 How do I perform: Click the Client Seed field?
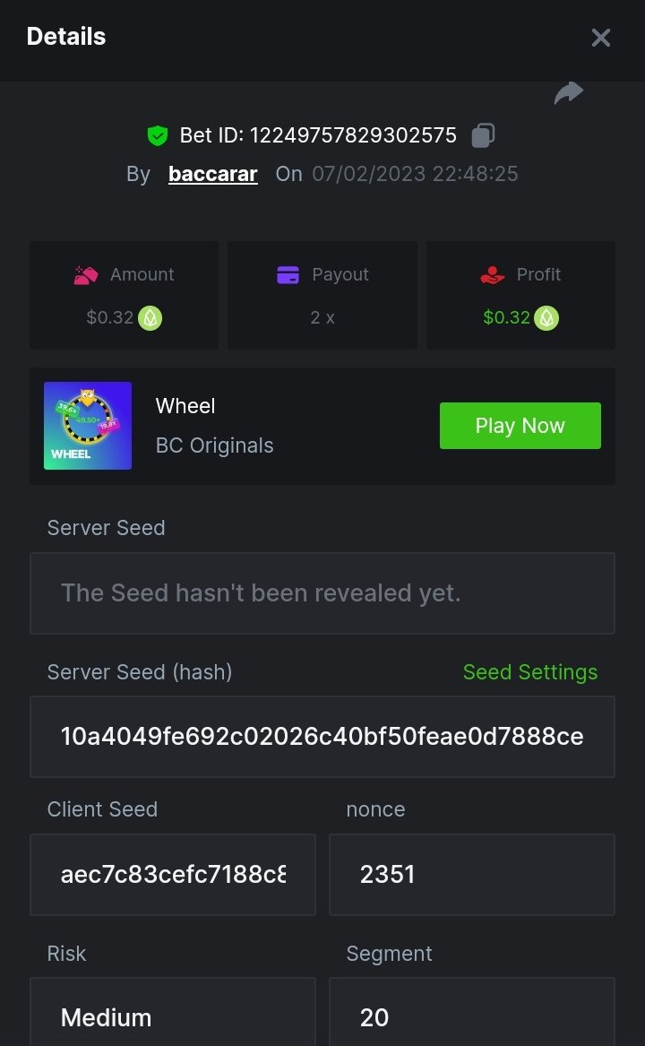coord(173,875)
